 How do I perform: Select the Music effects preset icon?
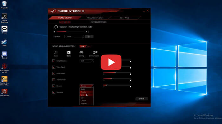click(x=56, y=52)
